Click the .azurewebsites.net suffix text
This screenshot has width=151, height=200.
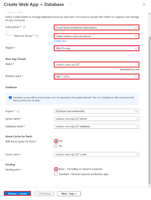129,69
